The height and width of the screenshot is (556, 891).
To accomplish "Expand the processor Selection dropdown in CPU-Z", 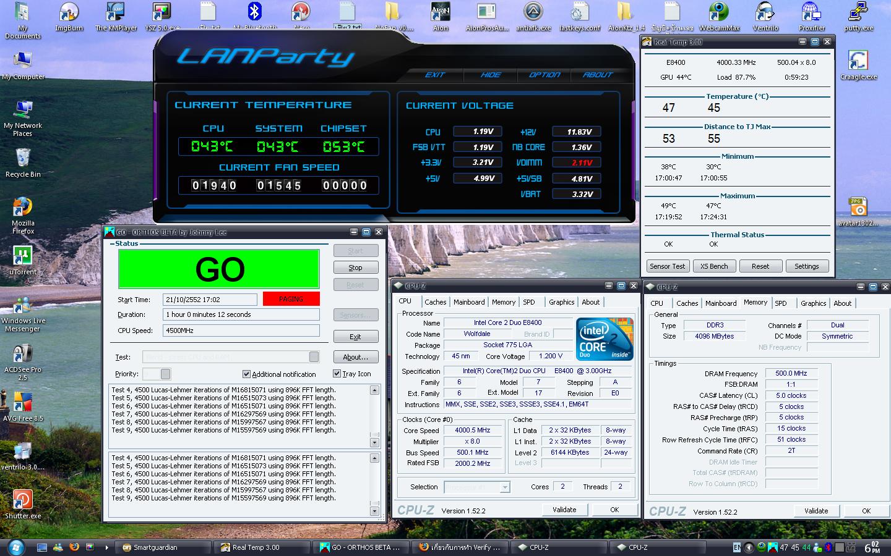I will [505, 487].
